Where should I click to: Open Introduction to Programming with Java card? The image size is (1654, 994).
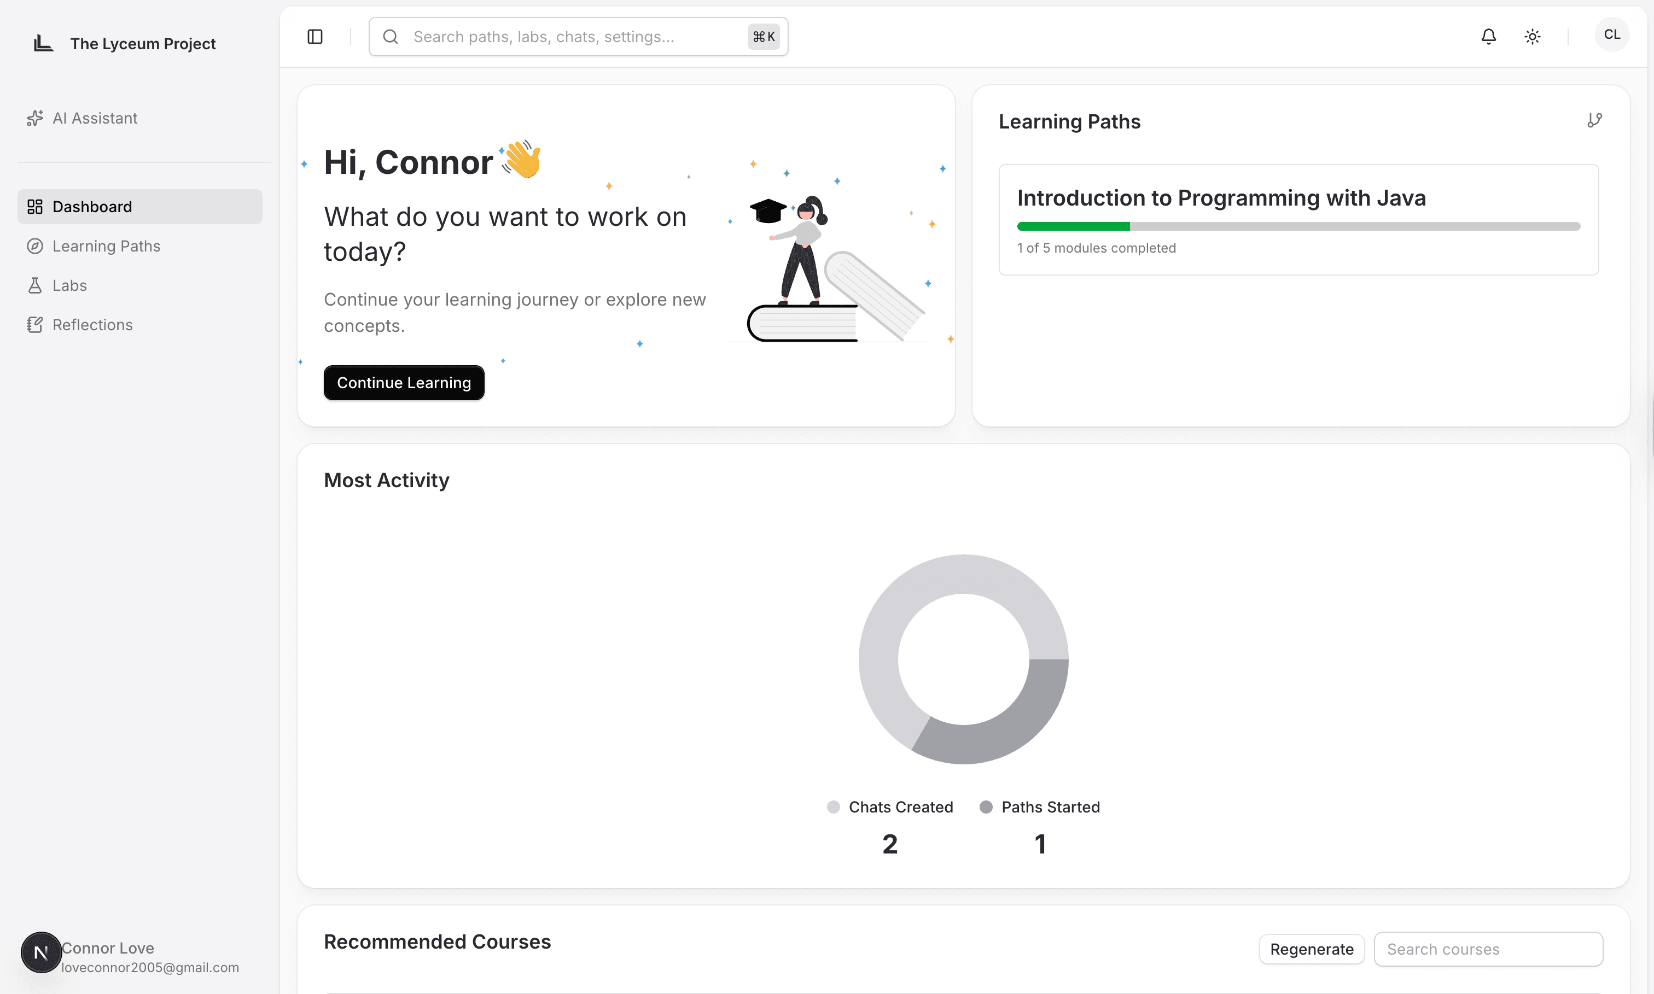(1221, 198)
